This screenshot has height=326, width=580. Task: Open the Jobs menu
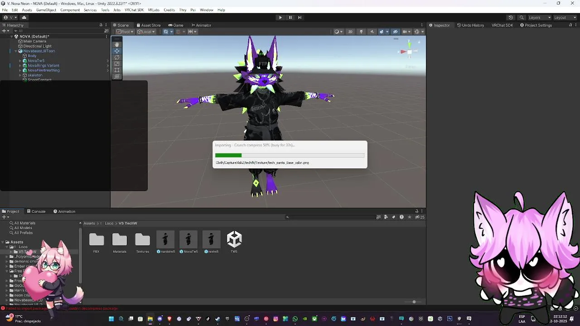[x=117, y=10]
